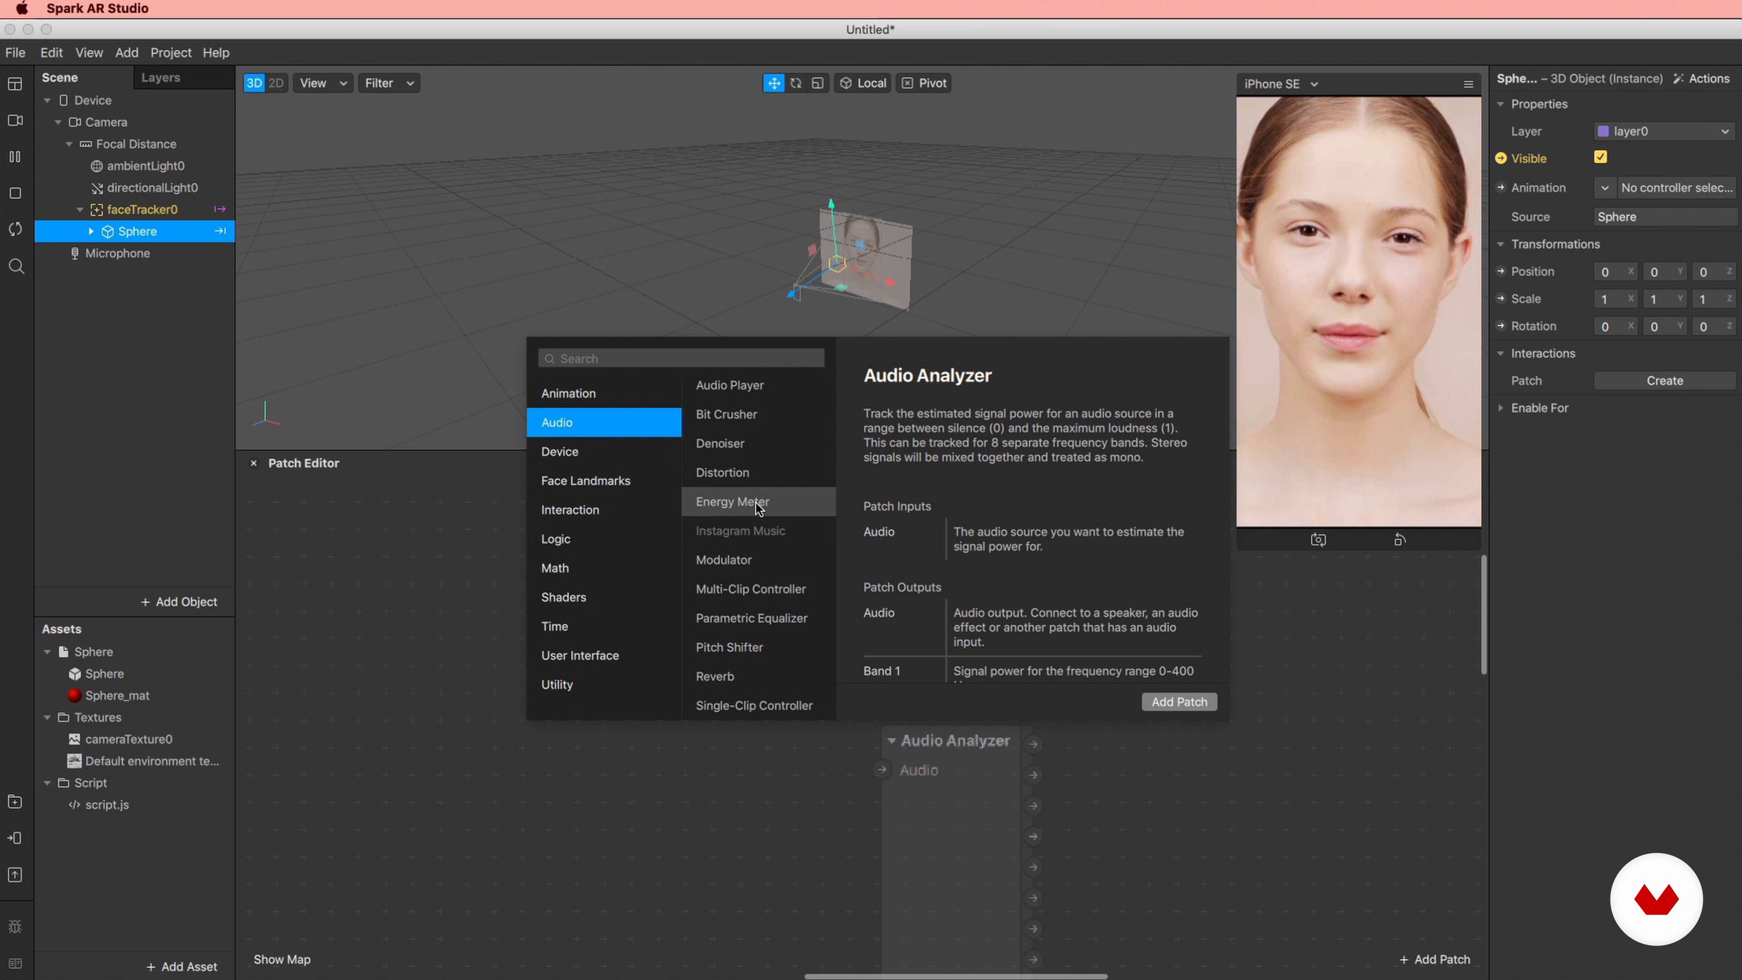The image size is (1742, 980).
Task: Expand the Enable For section
Action: point(1501,408)
